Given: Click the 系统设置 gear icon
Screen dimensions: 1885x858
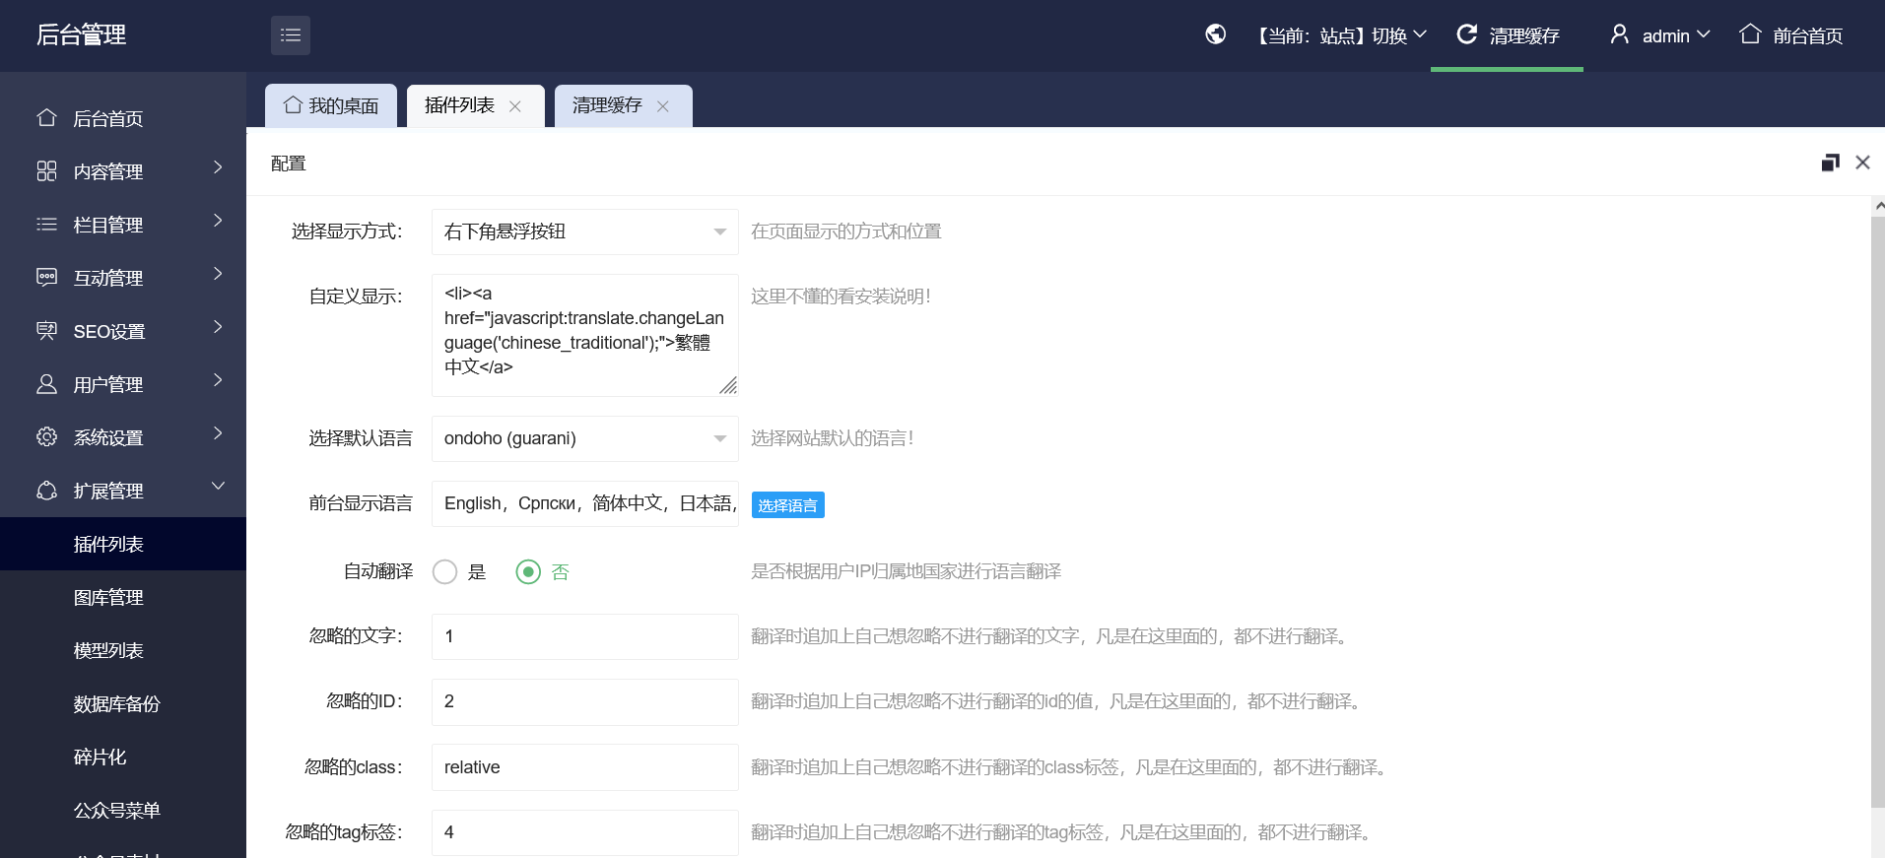Looking at the screenshot, I should pyautogui.click(x=46, y=437).
